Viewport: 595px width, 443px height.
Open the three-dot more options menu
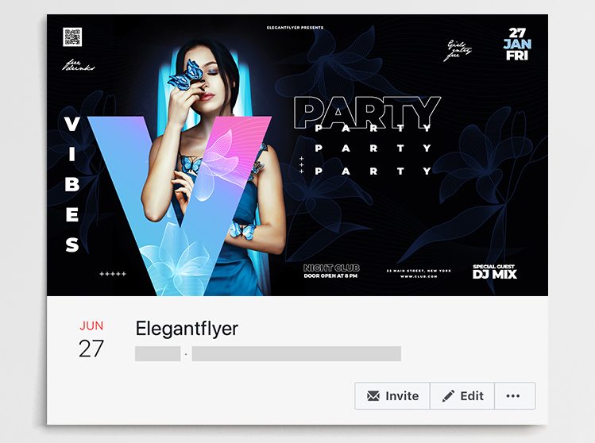click(513, 396)
